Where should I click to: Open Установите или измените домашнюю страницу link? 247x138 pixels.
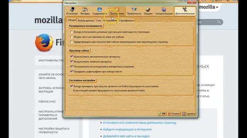140,123
